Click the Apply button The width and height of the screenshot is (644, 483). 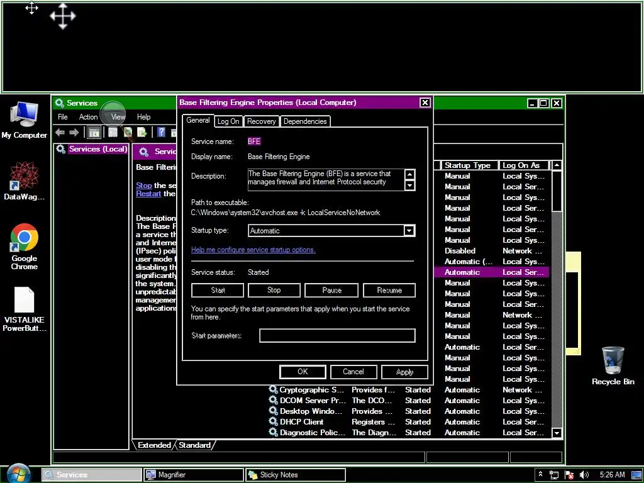(404, 372)
